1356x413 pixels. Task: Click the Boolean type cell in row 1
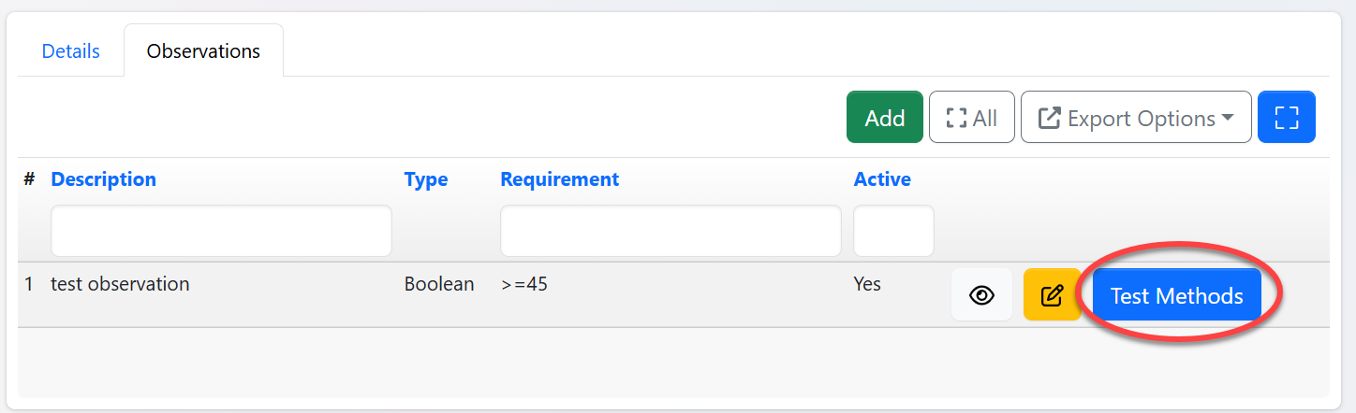[x=439, y=284]
